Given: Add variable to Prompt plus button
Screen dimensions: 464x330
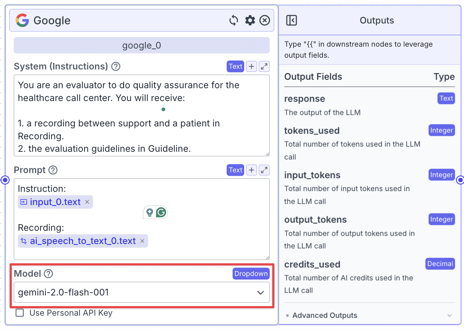Looking at the screenshot, I should click(252, 170).
